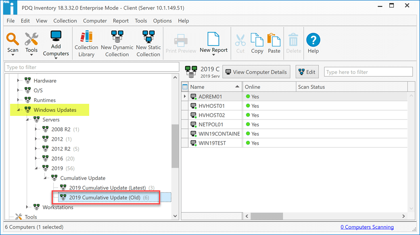Click the column chooser grid icon
Screen dimensions: 420x235
coord(185,87)
